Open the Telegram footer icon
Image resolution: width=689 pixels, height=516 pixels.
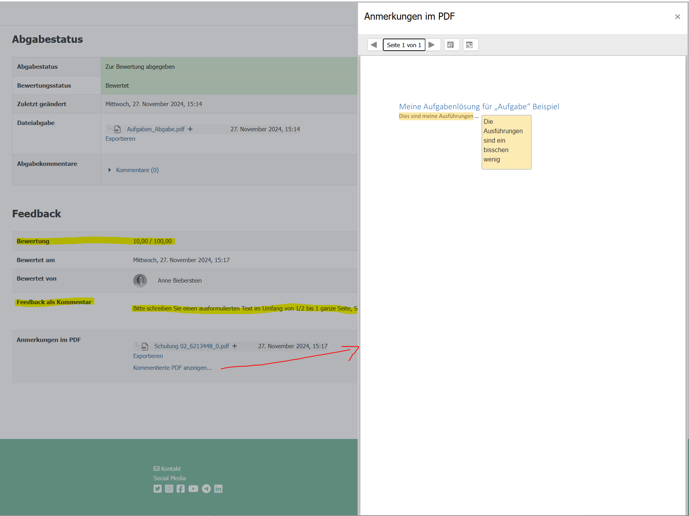[206, 488]
